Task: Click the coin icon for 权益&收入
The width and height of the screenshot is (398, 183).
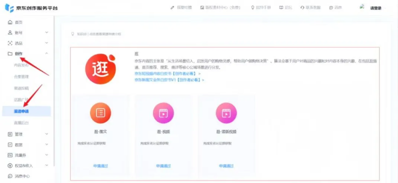Action: tap(10, 165)
